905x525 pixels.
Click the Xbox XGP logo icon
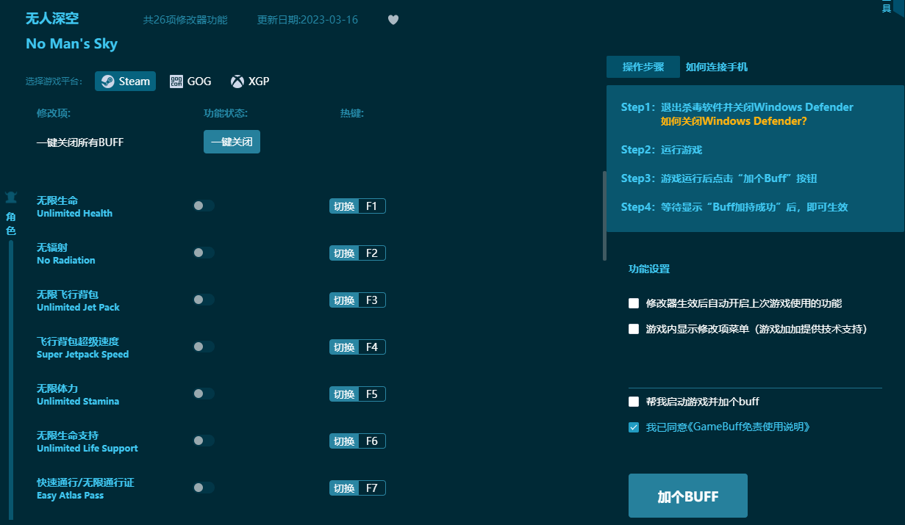click(x=237, y=82)
